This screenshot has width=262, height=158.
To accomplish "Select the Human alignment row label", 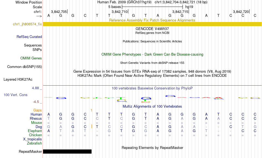I will (36, 114).
